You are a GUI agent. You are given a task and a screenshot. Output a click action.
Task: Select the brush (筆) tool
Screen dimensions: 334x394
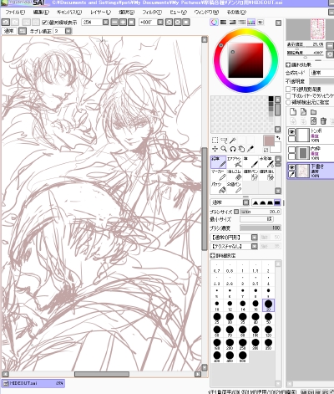point(250,162)
